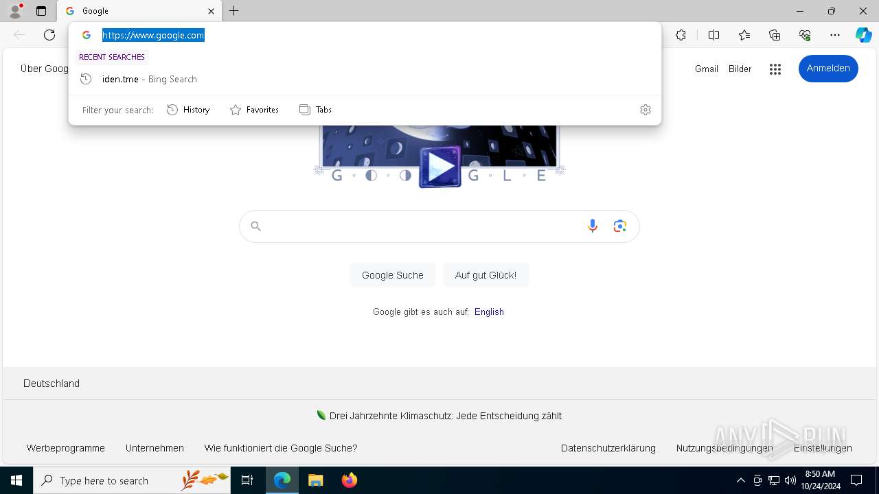Image resolution: width=879 pixels, height=494 pixels.
Task: Open Wie funktioniert die Google Suche?
Action: [x=281, y=448]
